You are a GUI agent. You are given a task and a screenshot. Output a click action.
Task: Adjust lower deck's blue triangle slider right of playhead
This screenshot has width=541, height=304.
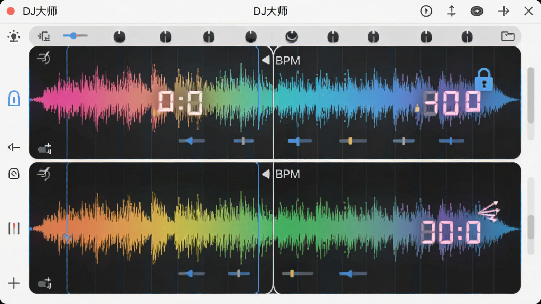tap(352, 274)
